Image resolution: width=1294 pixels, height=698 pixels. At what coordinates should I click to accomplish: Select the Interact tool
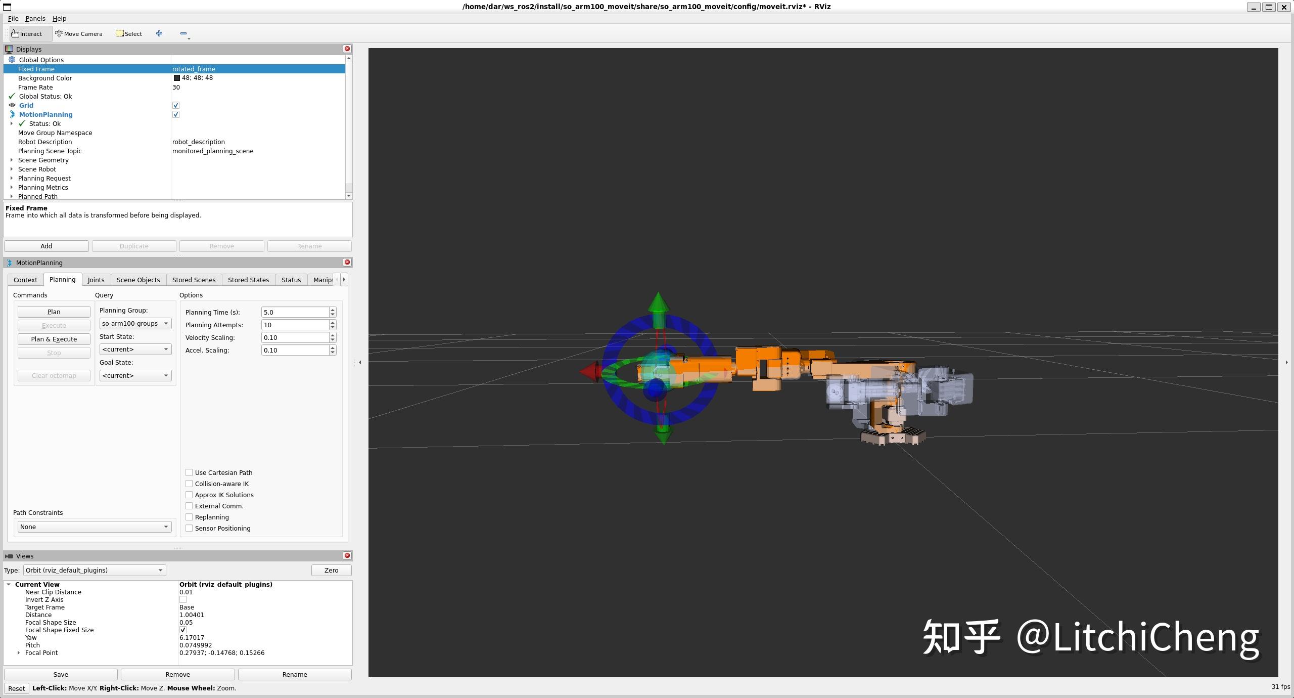click(31, 33)
